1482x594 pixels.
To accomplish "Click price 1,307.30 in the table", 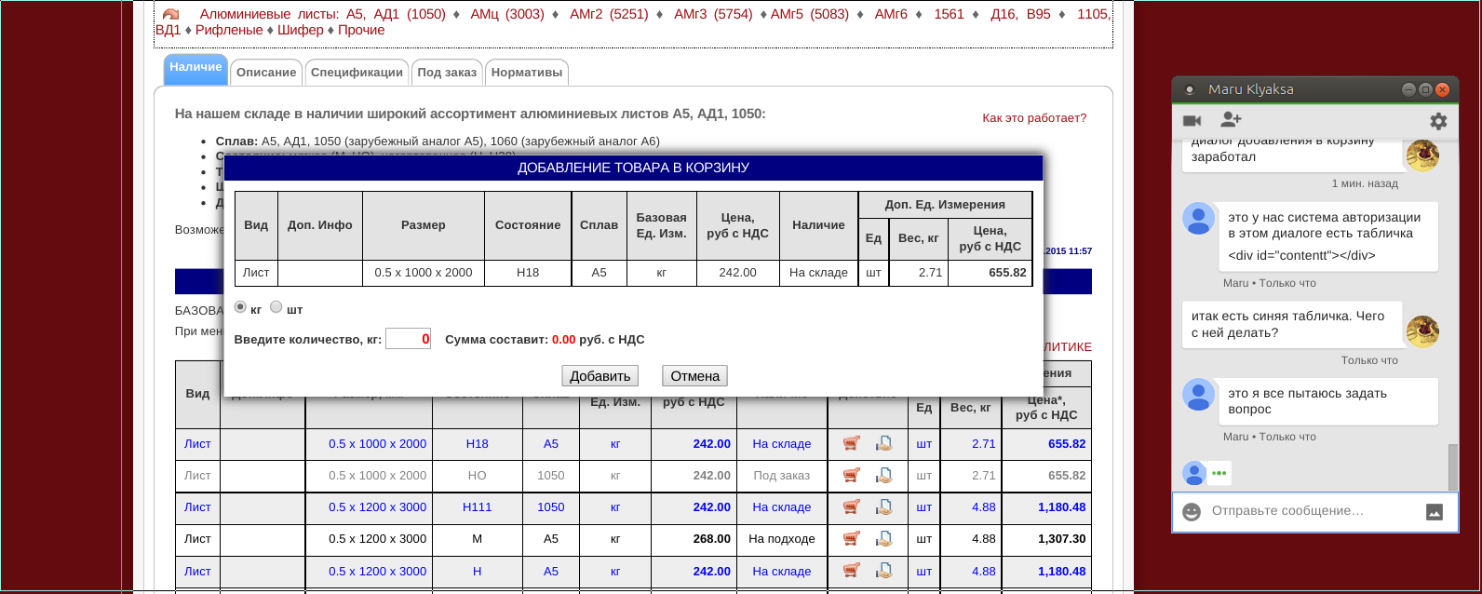I will click(1062, 539).
